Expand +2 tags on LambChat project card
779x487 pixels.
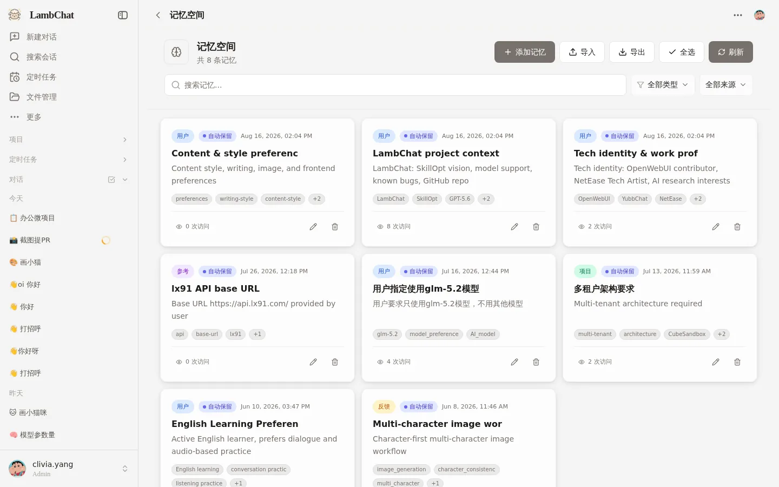point(486,199)
